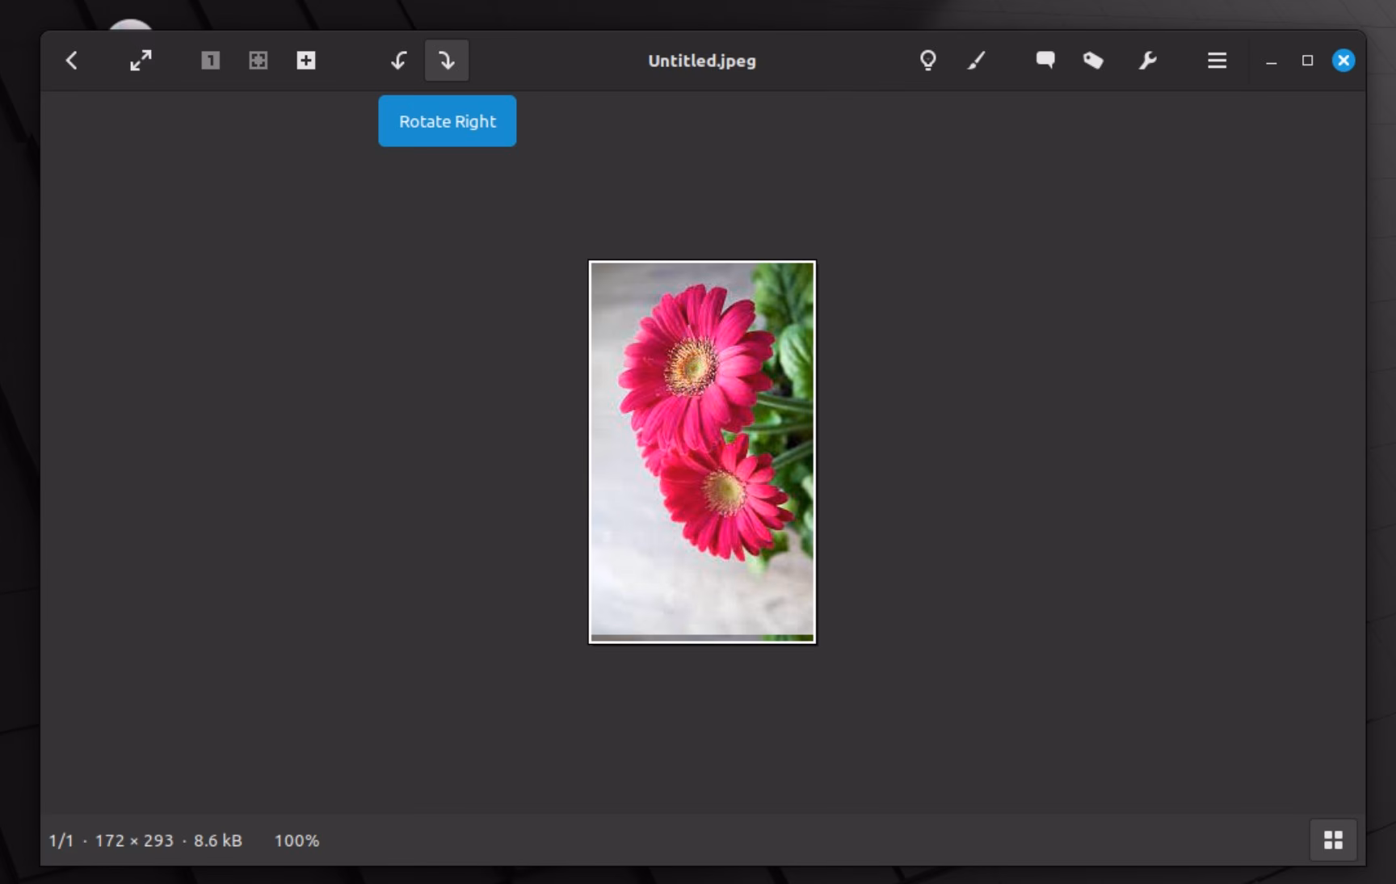
Task: Open the tags editor
Action: pos(1093,61)
